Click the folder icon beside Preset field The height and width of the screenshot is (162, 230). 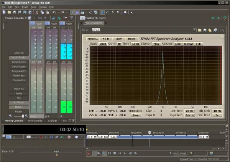[x=200, y=30]
